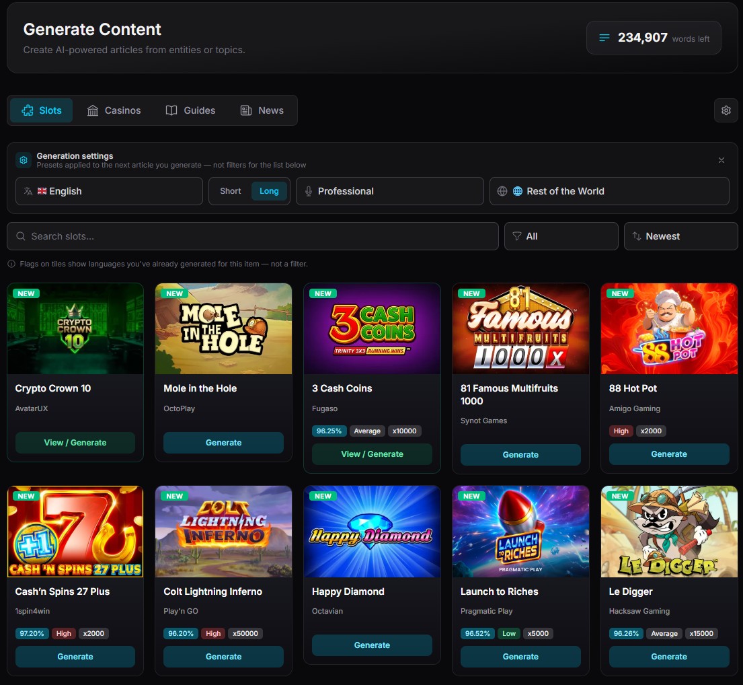
Task: Open the Guides tab
Action: point(190,110)
